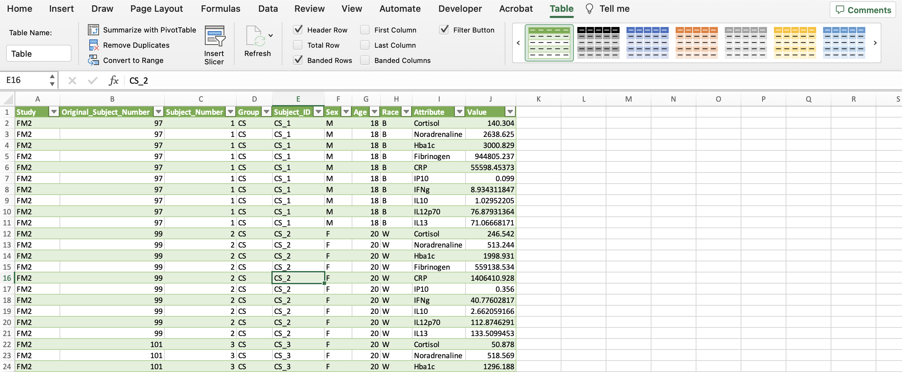The height and width of the screenshot is (372, 902).
Task: Uncheck the Header Row checkbox
Action: [298, 30]
